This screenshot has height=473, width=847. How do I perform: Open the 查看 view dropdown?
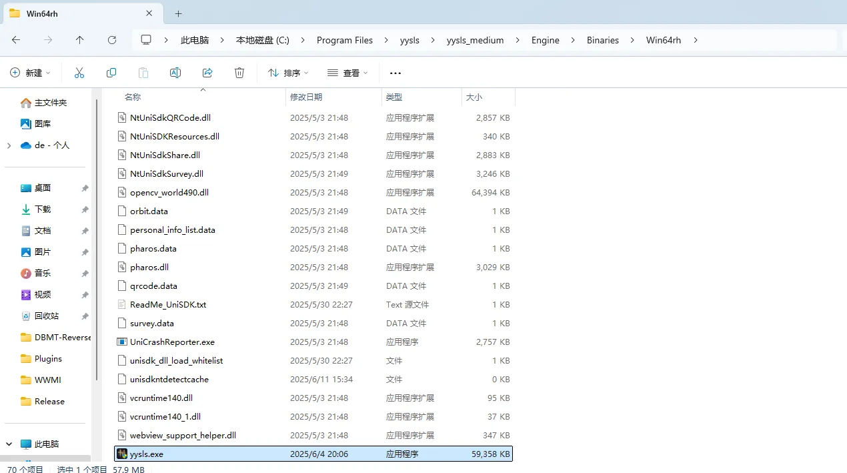pyautogui.click(x=347, y=73)
